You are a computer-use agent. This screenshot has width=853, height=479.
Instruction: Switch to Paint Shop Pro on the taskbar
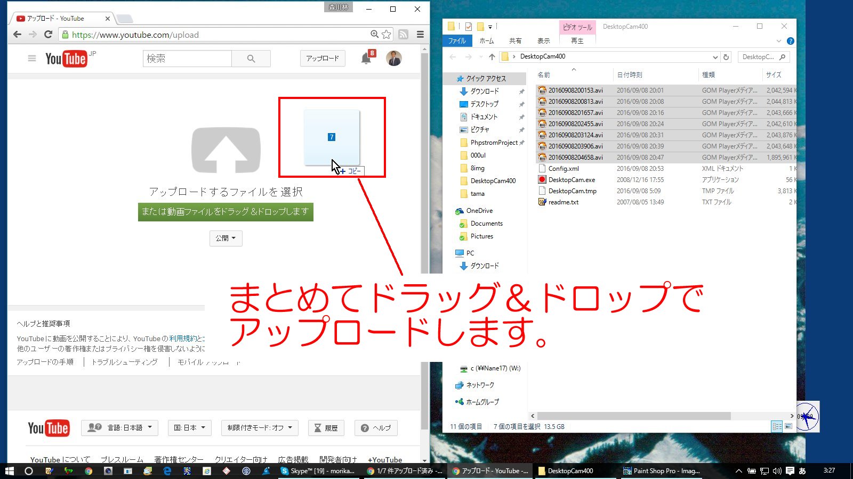pyautogui.click(x=661, y=470)
